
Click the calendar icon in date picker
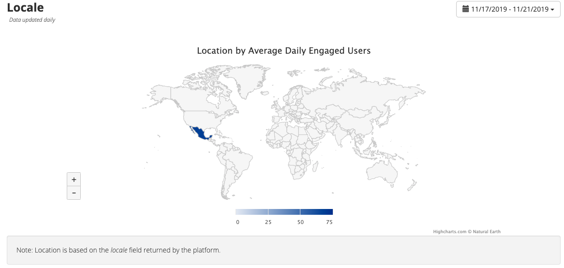coord(466,9)
